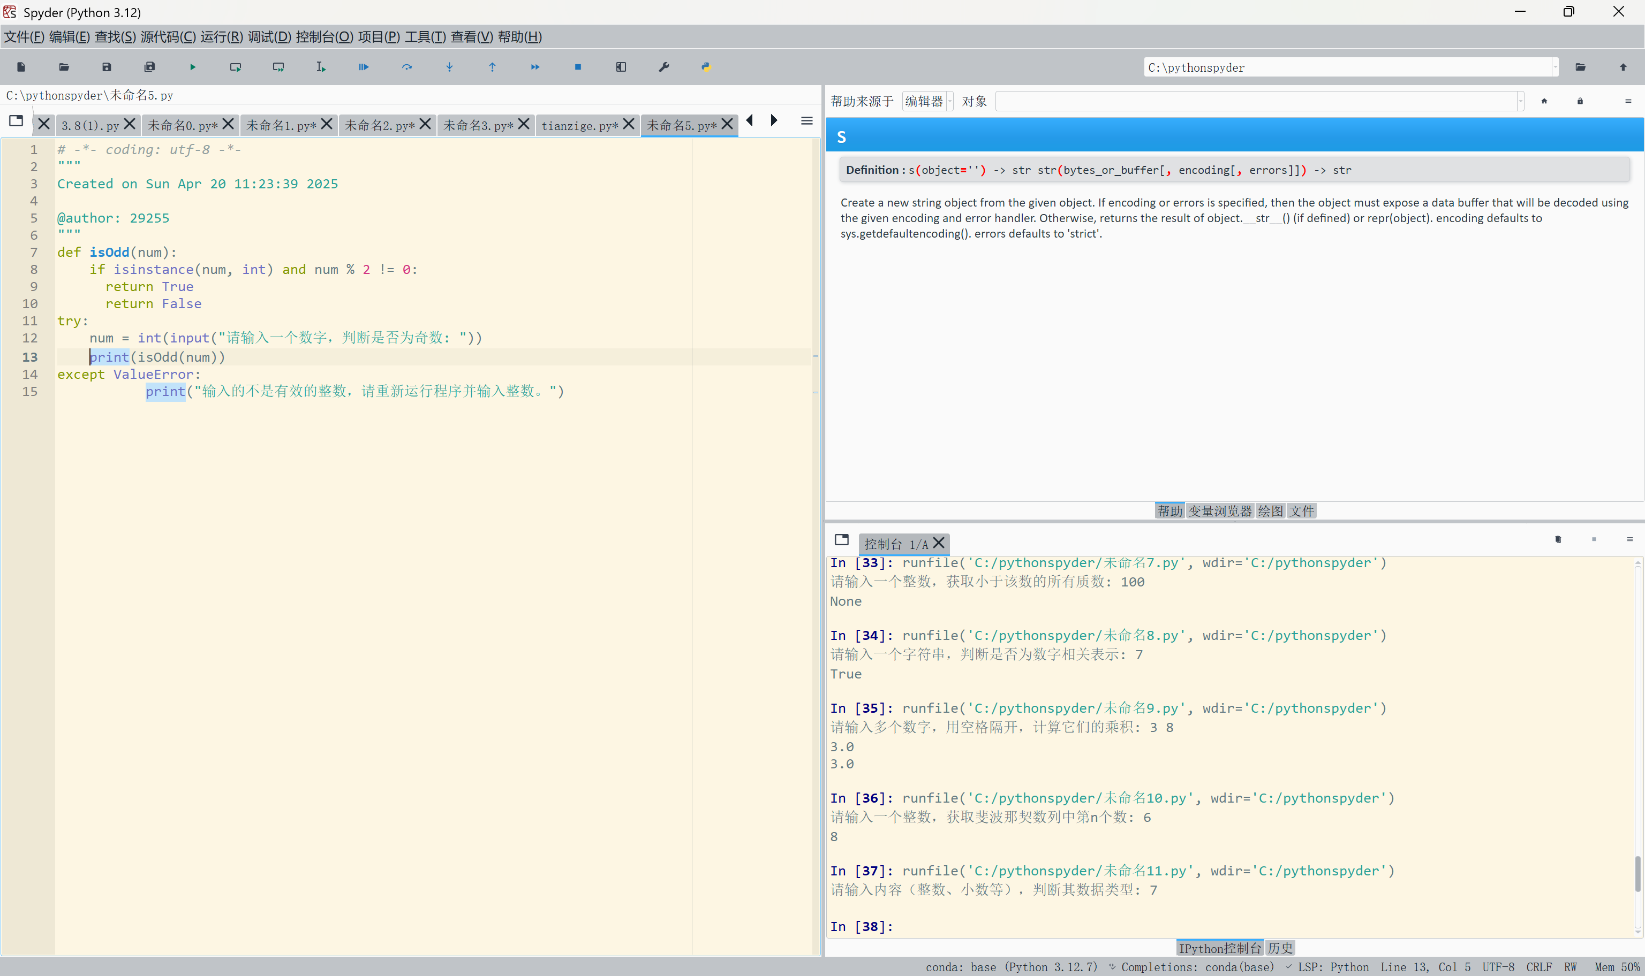Click the 对象 object input field

pyautogui.click(x=1257, y=101)
